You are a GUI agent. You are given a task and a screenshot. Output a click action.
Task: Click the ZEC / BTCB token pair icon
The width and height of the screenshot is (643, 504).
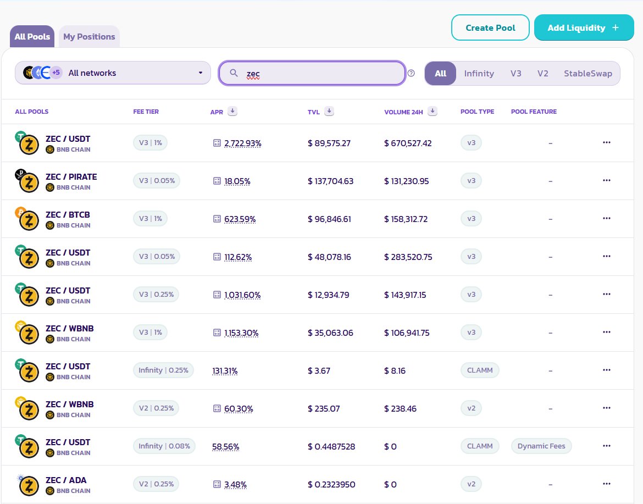tap(27, 219)
